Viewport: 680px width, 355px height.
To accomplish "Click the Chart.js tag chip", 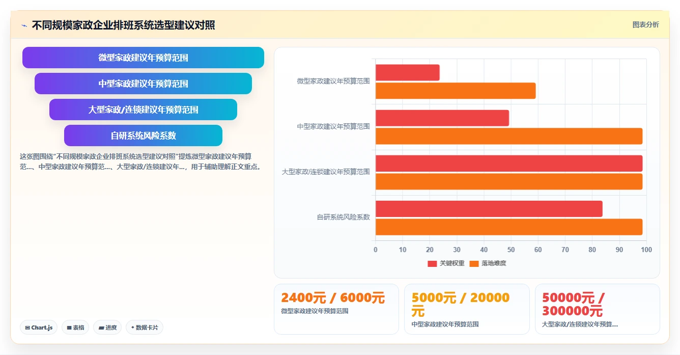I will pos(39,327).
